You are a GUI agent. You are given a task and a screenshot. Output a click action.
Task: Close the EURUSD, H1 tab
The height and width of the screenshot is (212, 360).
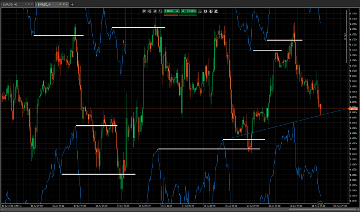(x=67, y=5)
